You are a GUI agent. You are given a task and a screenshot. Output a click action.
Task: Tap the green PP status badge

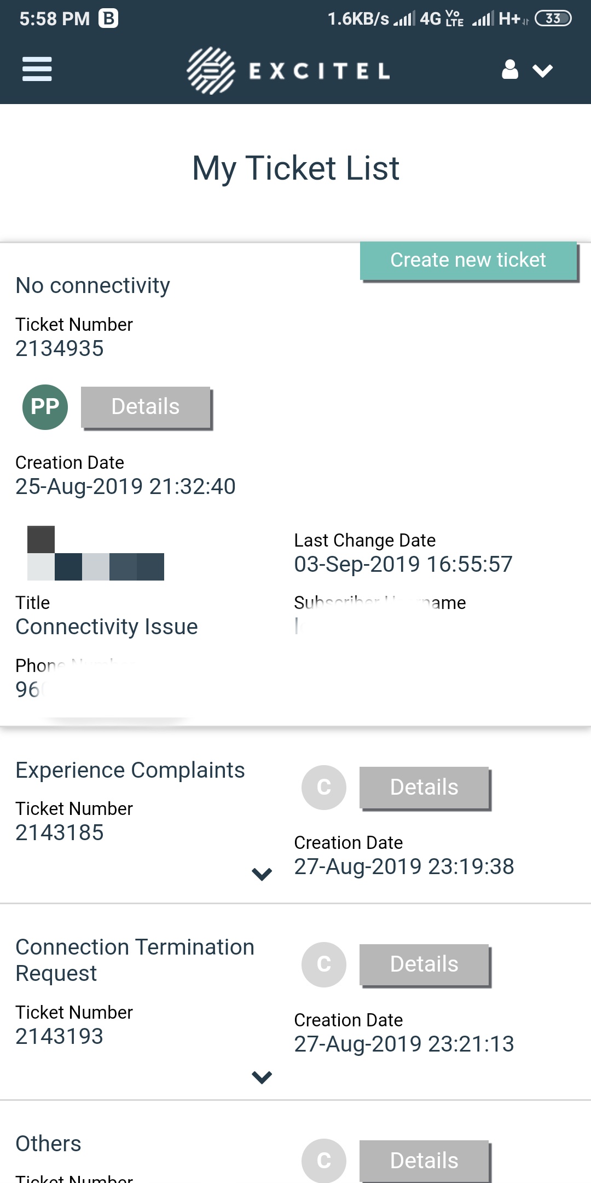[x=45, y=407]
